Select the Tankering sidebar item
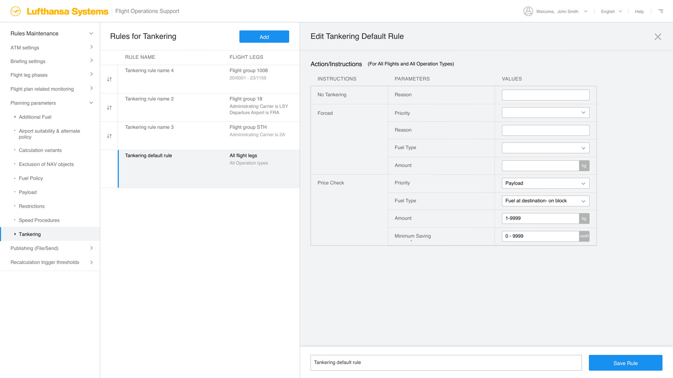This screenshot has width=673, height=378. tap(50, 234)
